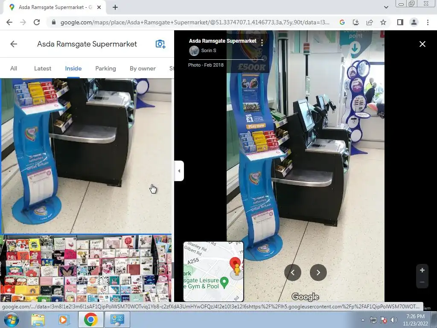Expand the tab search dropdown arrow

click(386, 7)
